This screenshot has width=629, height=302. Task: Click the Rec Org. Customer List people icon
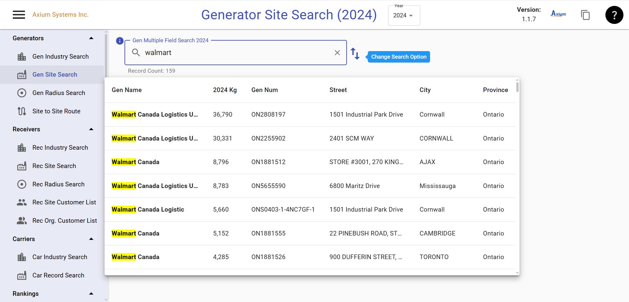(22, 221)
